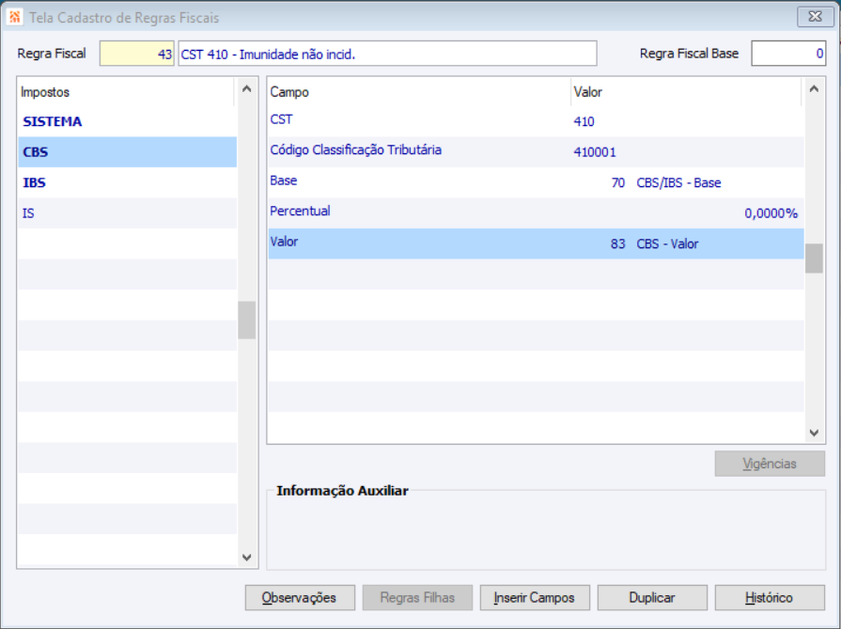Select SISTEMA in the Impostos list

coord(127,122)
